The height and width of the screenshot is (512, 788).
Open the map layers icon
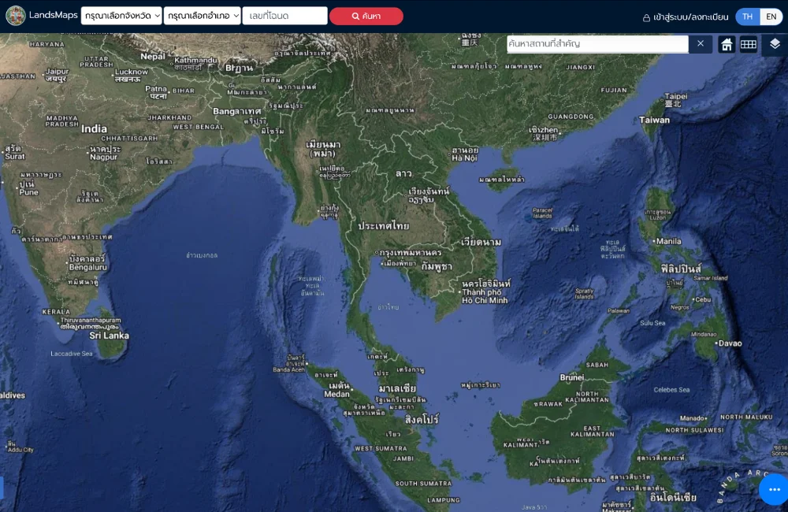tap(775, 44)
